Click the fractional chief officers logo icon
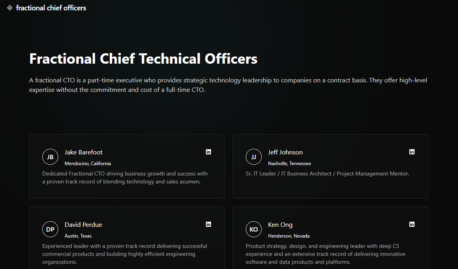Screen dimensions: 458x269 click(9, 8)
